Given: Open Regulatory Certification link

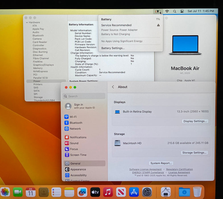Looking at the screenshot, I should click(179, 169).
